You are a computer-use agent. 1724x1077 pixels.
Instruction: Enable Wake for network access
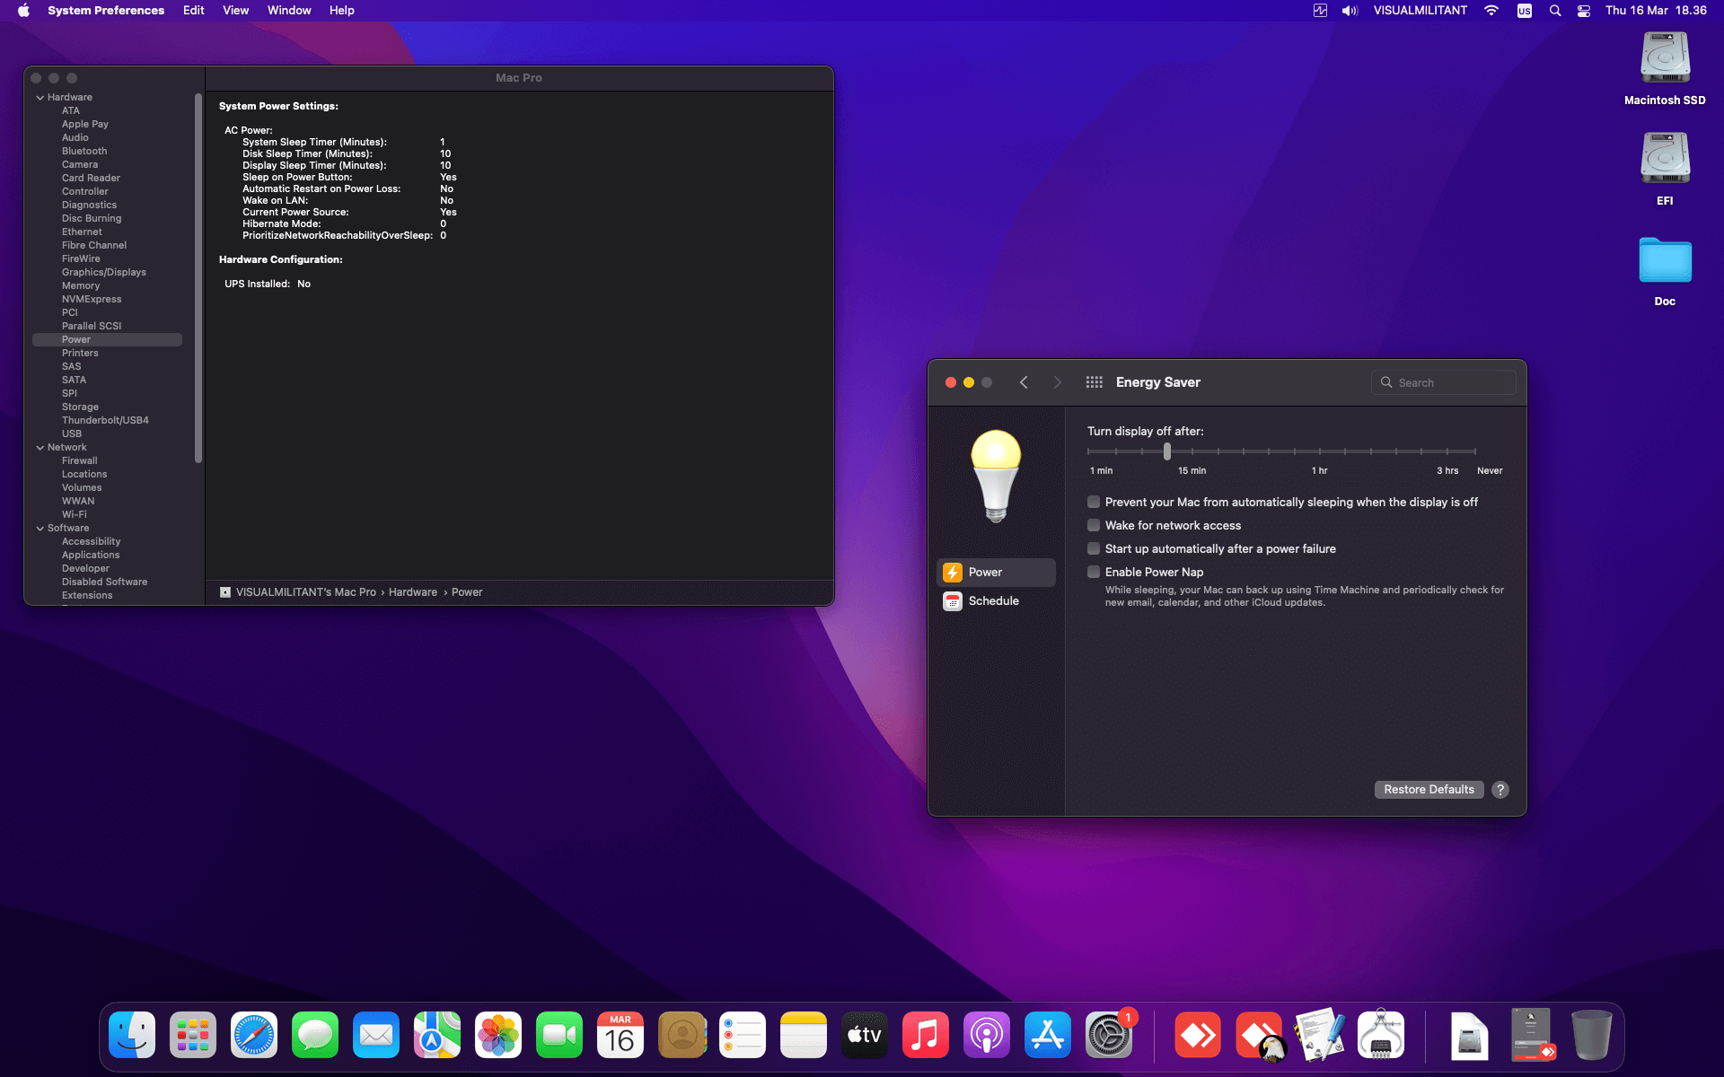coord(1094,526)
